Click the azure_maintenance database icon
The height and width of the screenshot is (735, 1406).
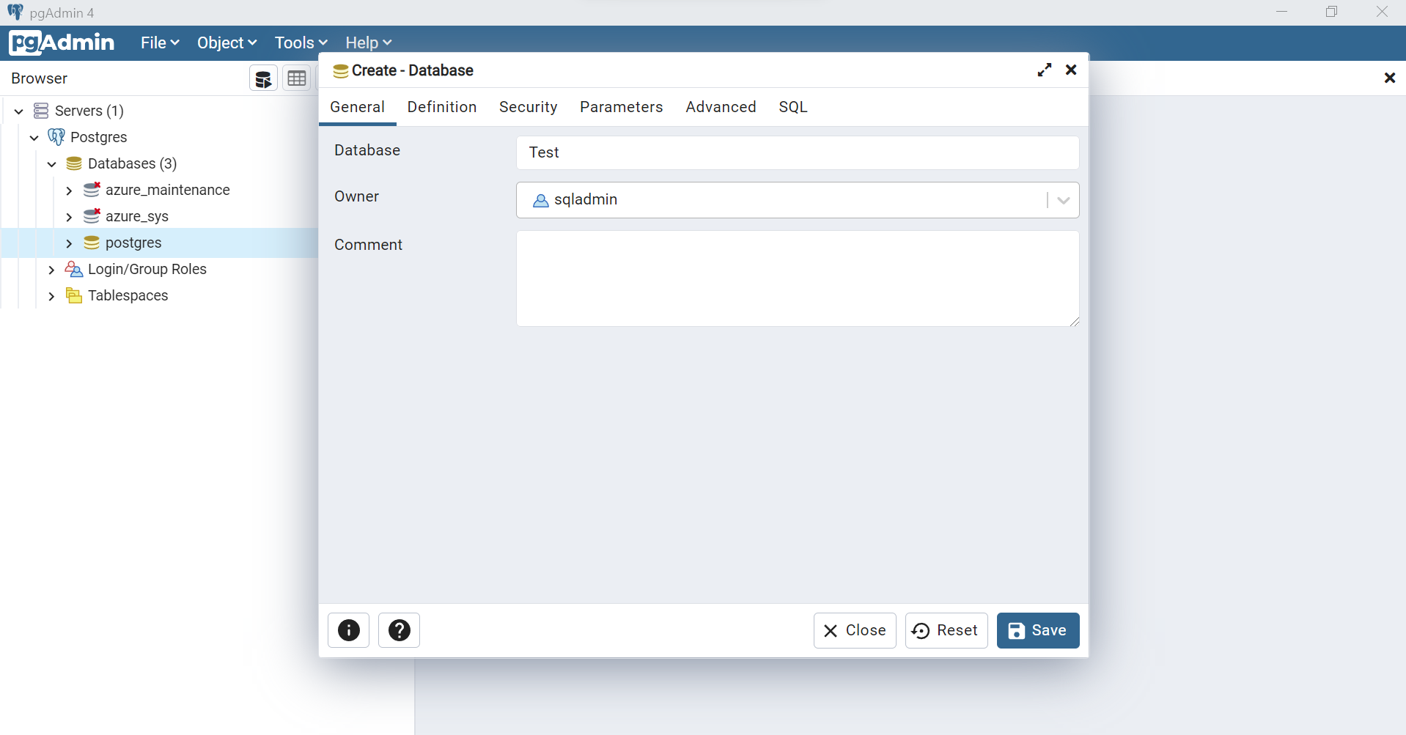click(92, 190)
